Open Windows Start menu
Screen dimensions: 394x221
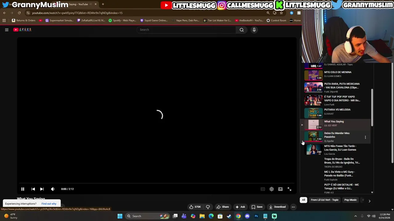(120, 216)
